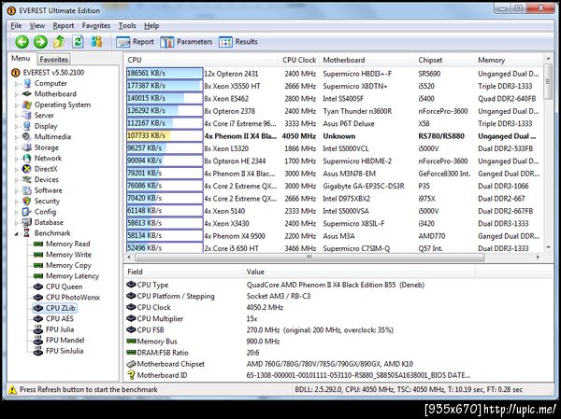Select the highlighted 107733 KB/s result bar
Image resolution: width=561 pixels, height=419 pixels.
pos(165,136)
